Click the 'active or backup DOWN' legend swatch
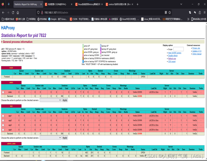The width and height of the screenshot is (207, 161). pos(83,55)
